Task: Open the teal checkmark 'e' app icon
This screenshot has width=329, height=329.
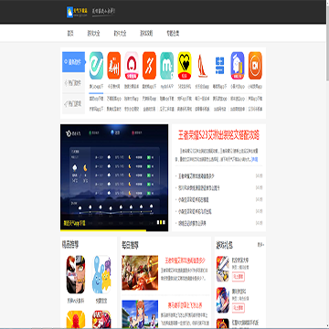Action: click(96, 66)
